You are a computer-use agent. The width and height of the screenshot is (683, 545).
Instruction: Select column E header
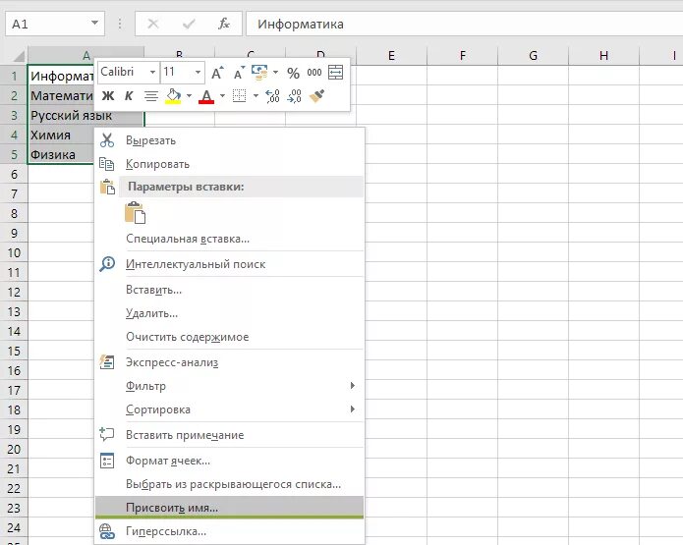point(391,56)
